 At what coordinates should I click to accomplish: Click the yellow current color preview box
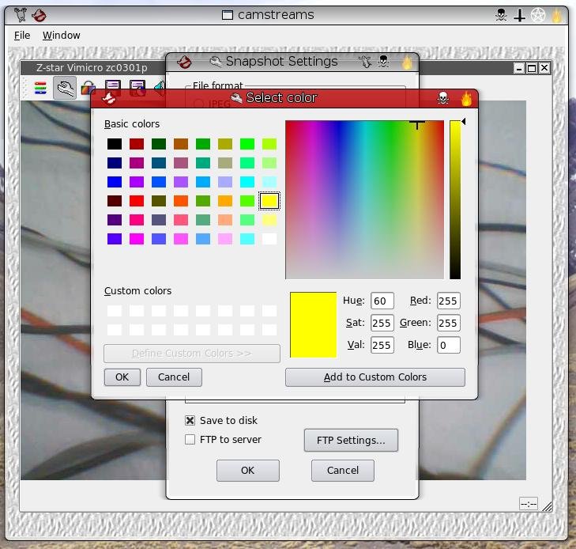314,324
